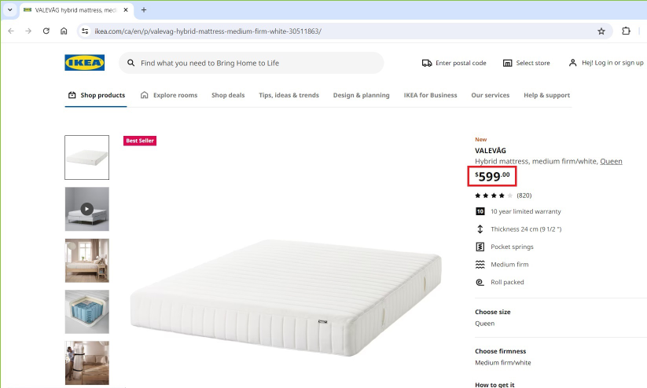Click the delivery truck postal code icon
Image resolution: width=647 pixels, height=388 pixels.
coord(427,63)
